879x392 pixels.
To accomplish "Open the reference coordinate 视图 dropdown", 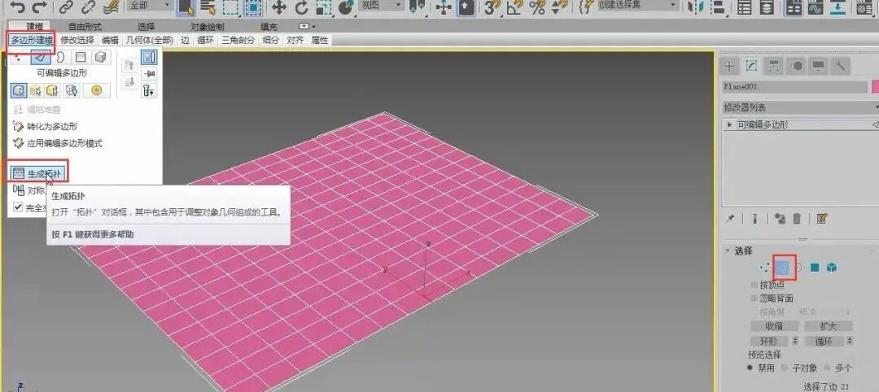I will pyautogui.click(x=382, y=5).
